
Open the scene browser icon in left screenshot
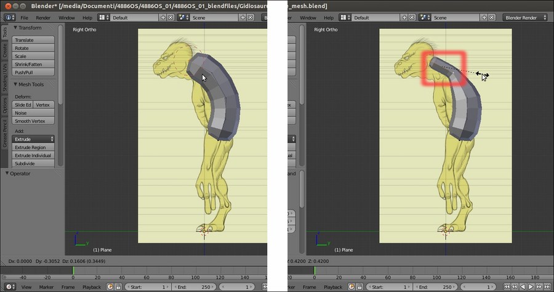click(x=183, y=17)
